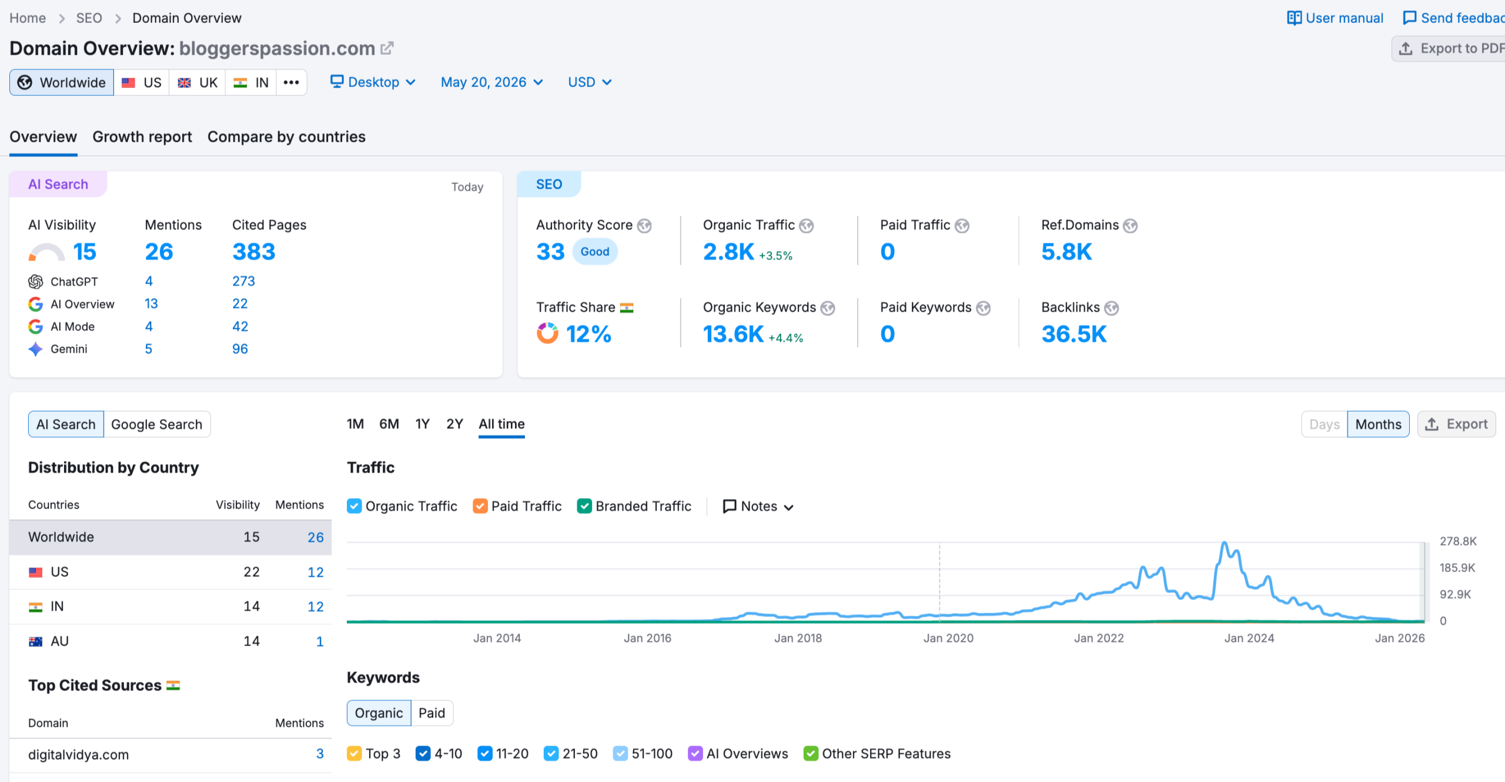Viewport: 1505px width, 782px height.
Task: Toggle the Paid Traffic checkbox
Action: click(x=480, y=506)
